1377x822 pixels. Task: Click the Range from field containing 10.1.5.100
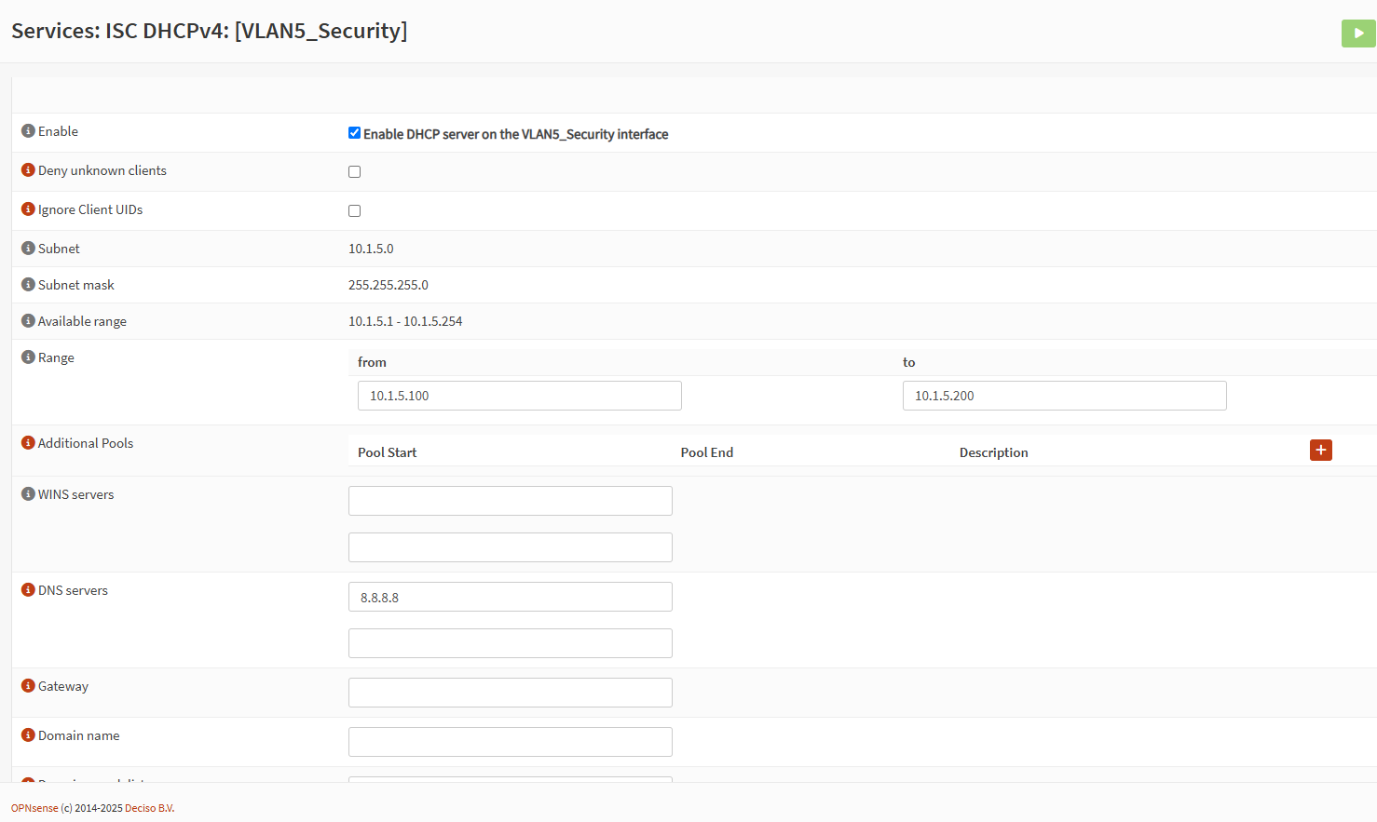(519, 395)
